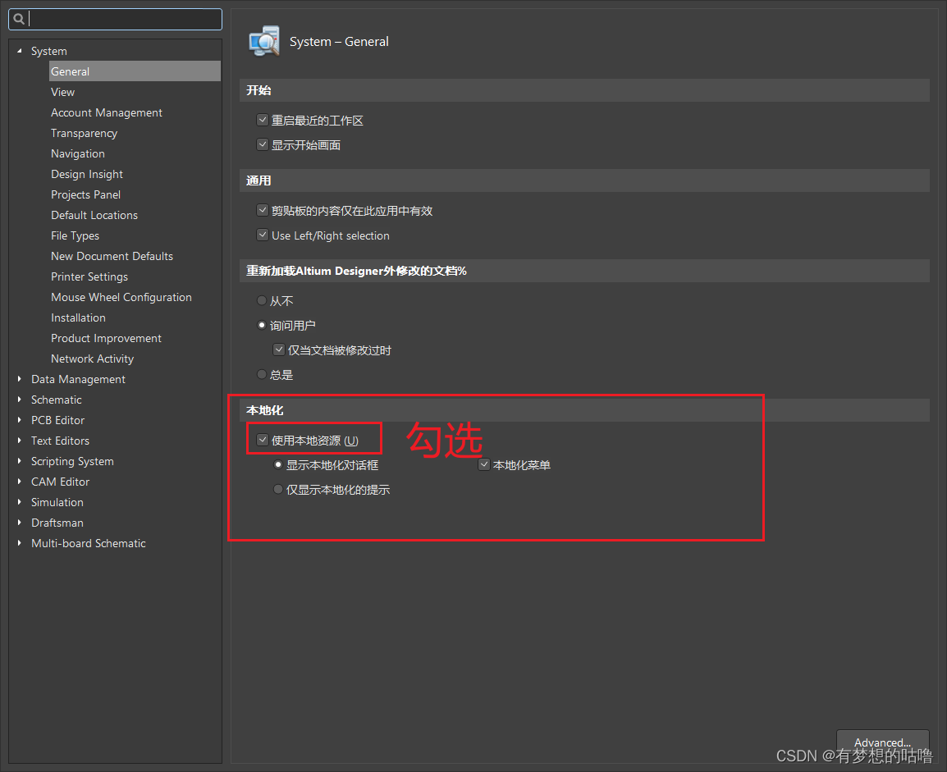Select the 询问用户 radio option
This screenshot has height=772, width=947.
click(x=262, y=326)
